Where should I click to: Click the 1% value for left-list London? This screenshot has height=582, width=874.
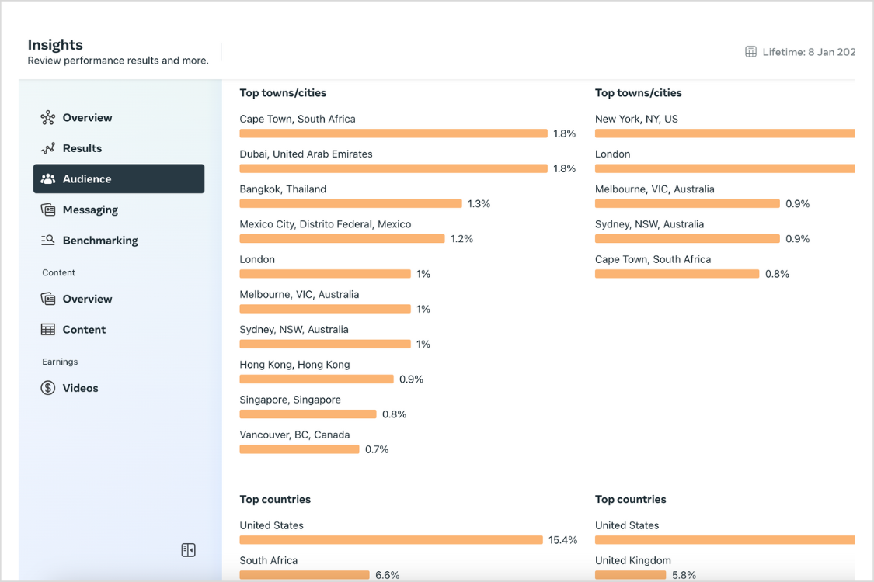tap(423, 273)
